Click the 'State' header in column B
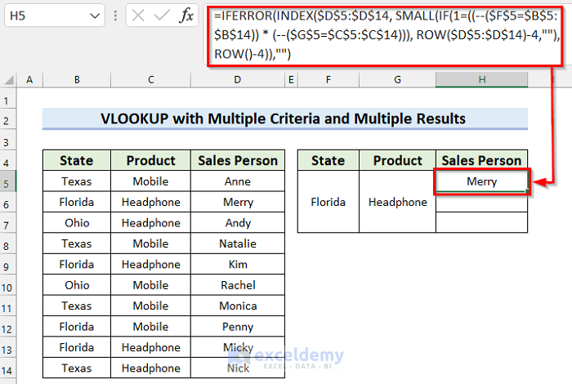This screenshot has width=572, height=384. click(77, 160)
